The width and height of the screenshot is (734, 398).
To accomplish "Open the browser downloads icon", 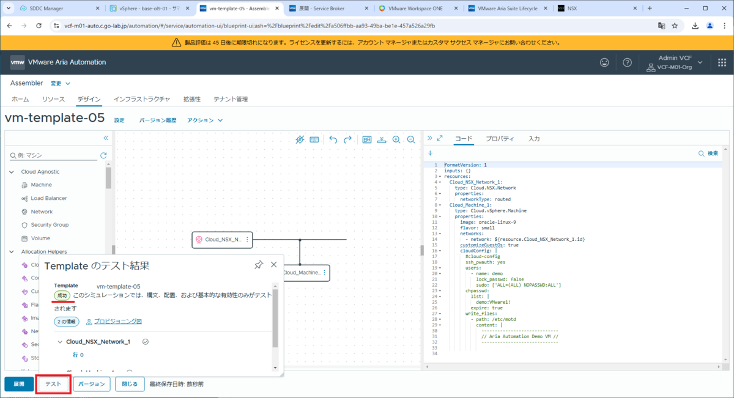I will 695,26.
